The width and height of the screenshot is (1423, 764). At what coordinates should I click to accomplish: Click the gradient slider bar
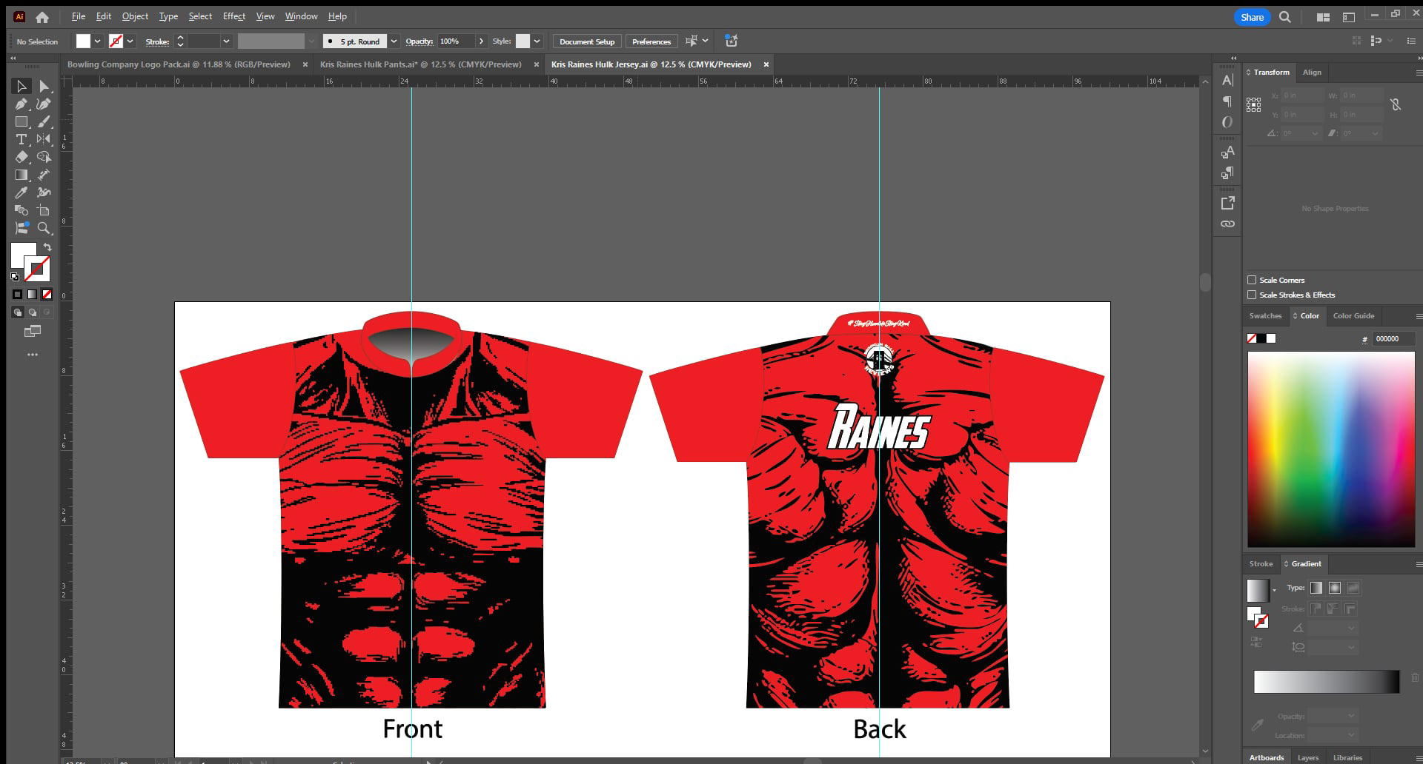pyautogui.click(x=1326, y=682)
